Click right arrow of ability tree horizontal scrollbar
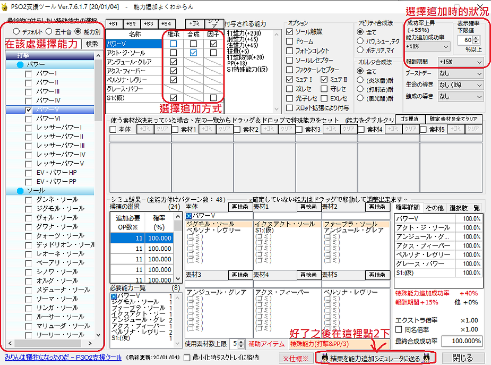The image size is (491, 365). coord(90,343)
